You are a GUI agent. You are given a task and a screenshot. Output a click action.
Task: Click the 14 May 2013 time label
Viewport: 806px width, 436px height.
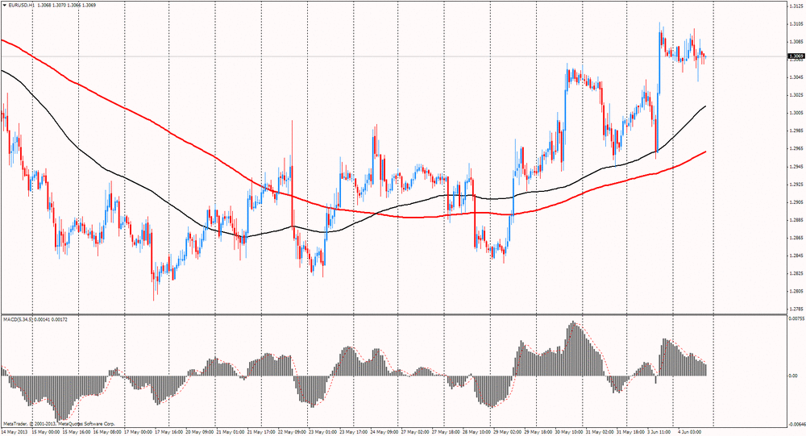[14, 433]
